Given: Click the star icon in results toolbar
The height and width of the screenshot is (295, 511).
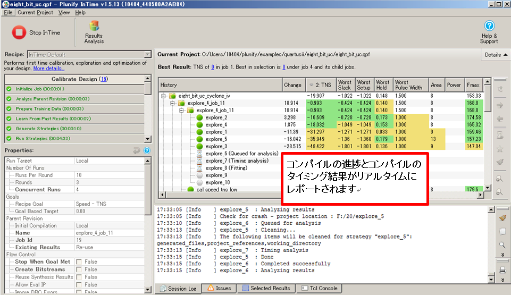Looking at the screenshot, I should point(499,150).
